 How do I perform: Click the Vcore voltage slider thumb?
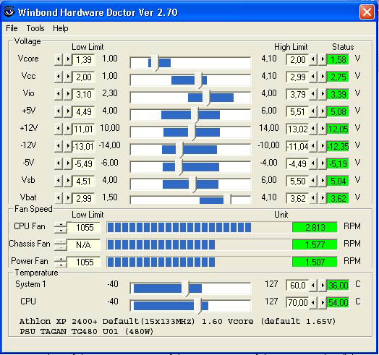point(155,63)
